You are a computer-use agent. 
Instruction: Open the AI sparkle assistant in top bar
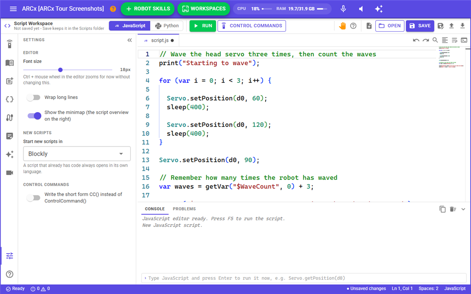379,9
